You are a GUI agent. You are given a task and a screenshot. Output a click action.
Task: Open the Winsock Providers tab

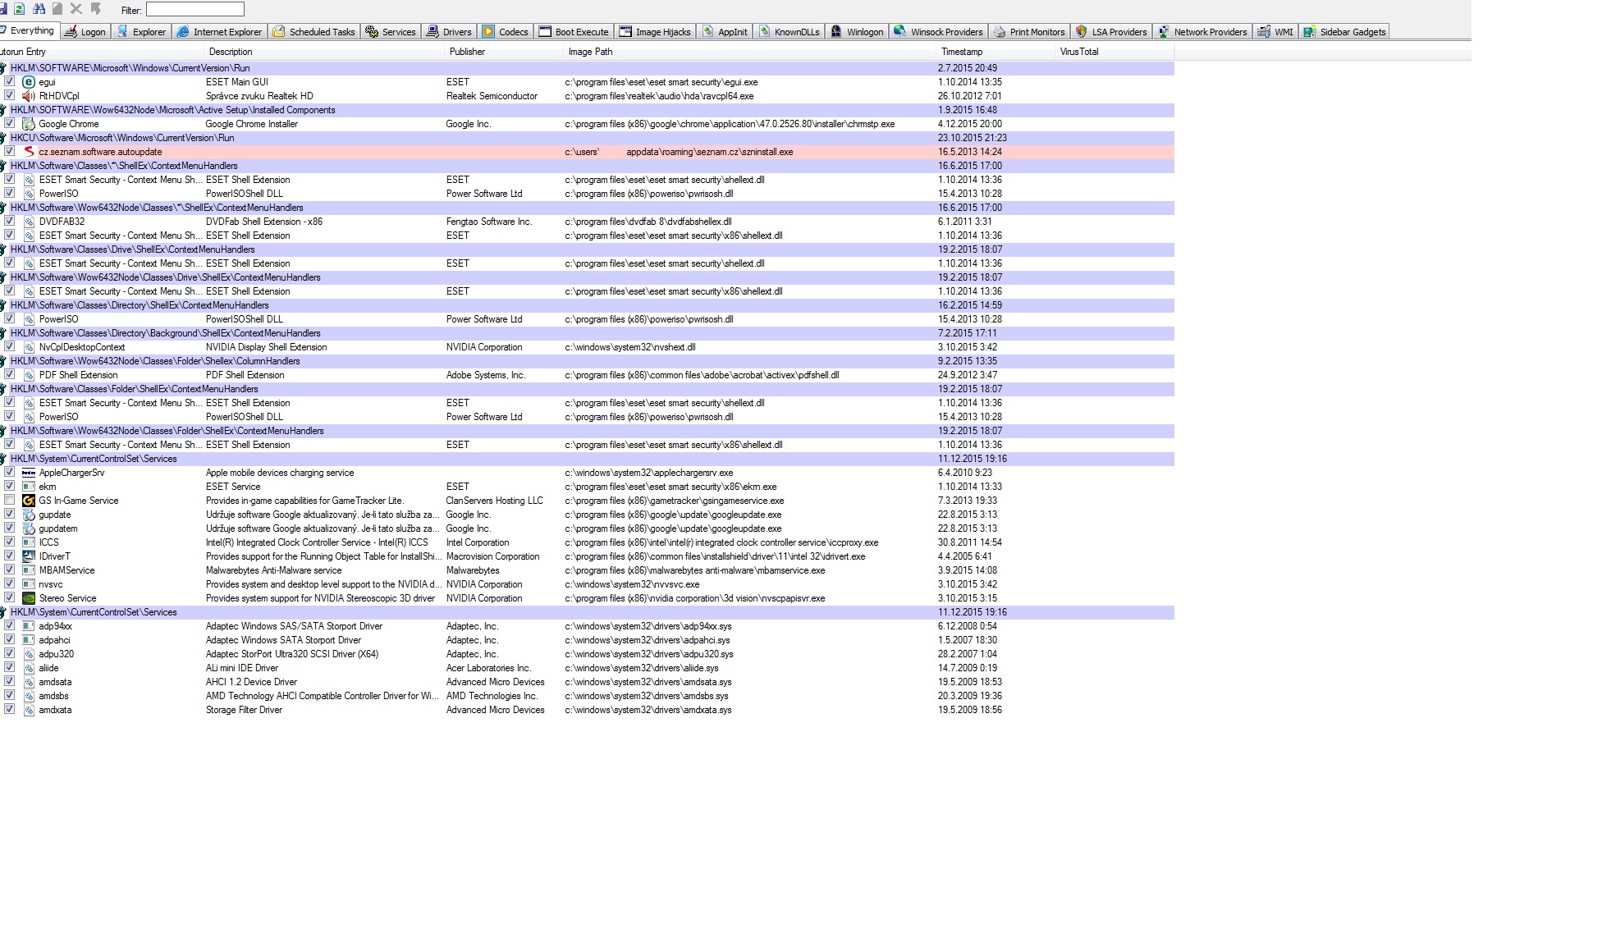click(x=938, y=32)
